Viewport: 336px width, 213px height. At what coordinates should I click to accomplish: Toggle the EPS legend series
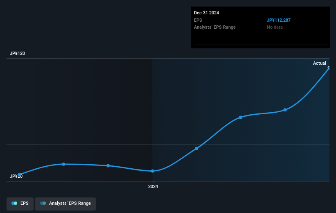pyautogui.click(x=20, y=204)
